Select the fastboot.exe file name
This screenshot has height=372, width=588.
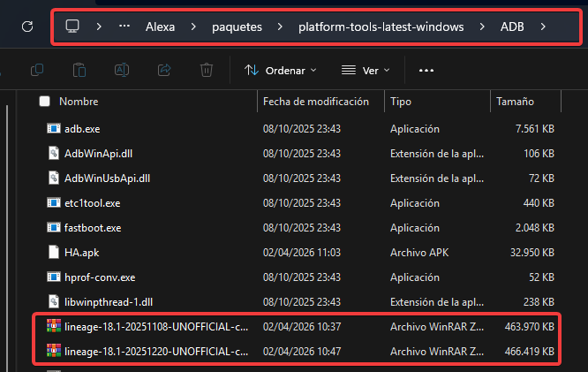pos(93,228)
